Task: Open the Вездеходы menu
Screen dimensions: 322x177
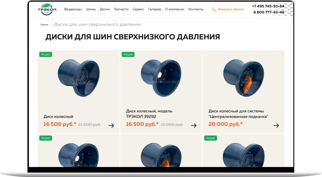Action: (73, 9)
